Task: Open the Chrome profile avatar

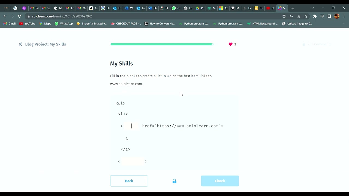Action: pos(337,16)
